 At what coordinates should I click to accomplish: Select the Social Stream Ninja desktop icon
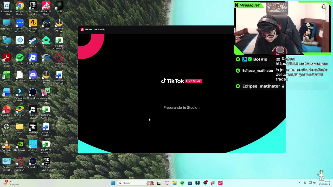pyautogui.click(x=46, y=95)
